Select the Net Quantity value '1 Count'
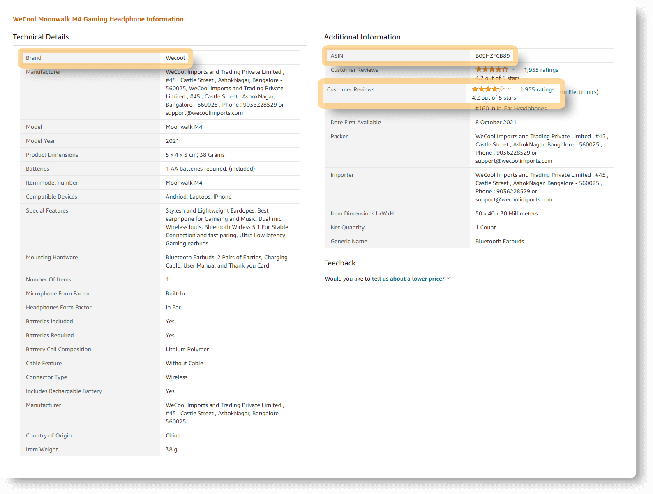This screenshot has height=494, width=653. (485, 227)
